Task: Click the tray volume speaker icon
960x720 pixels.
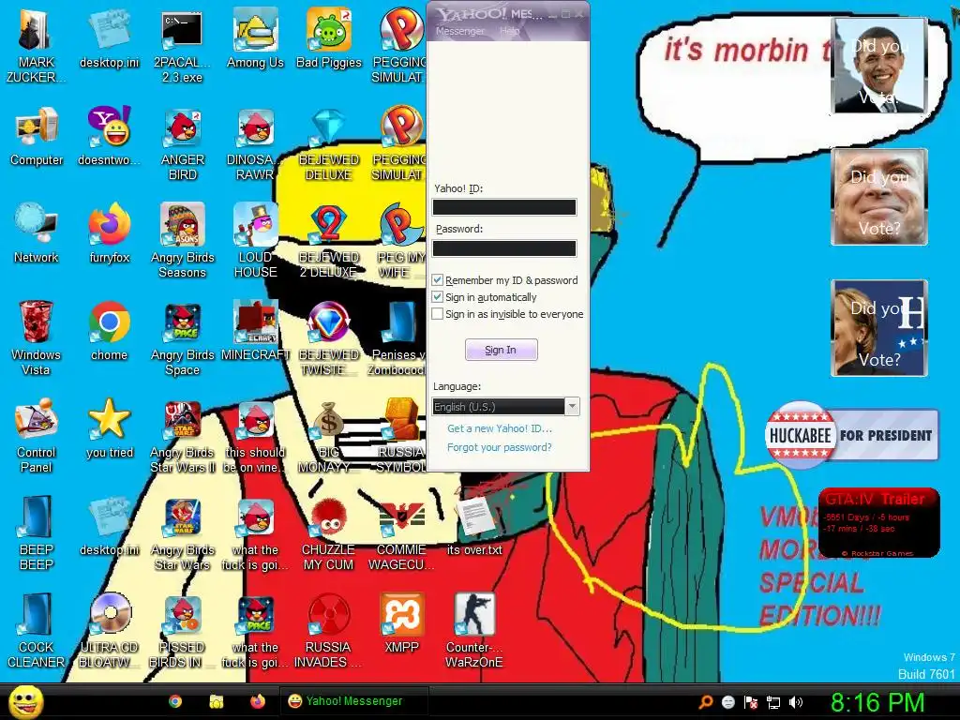Action: click(x=796, y=701)
